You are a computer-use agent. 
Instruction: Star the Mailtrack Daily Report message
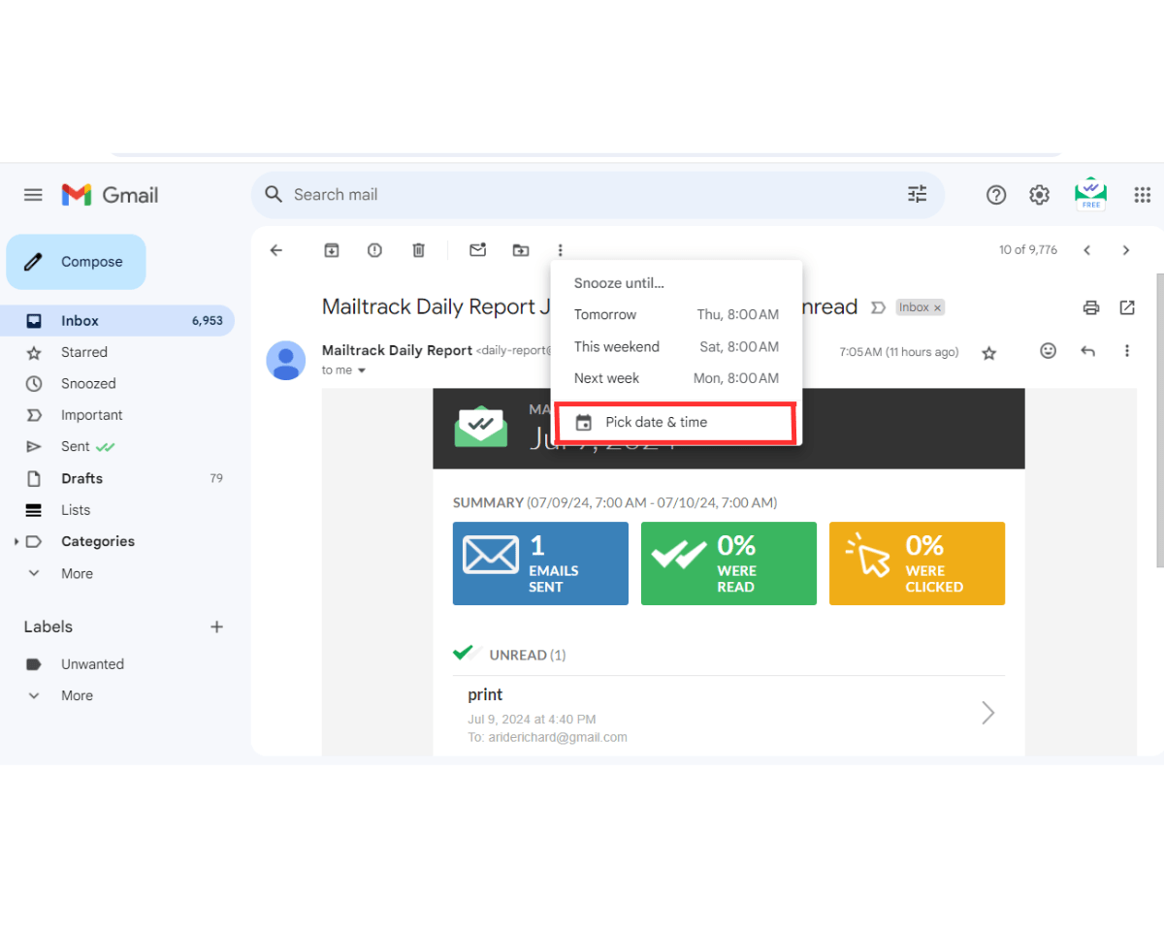989,353
